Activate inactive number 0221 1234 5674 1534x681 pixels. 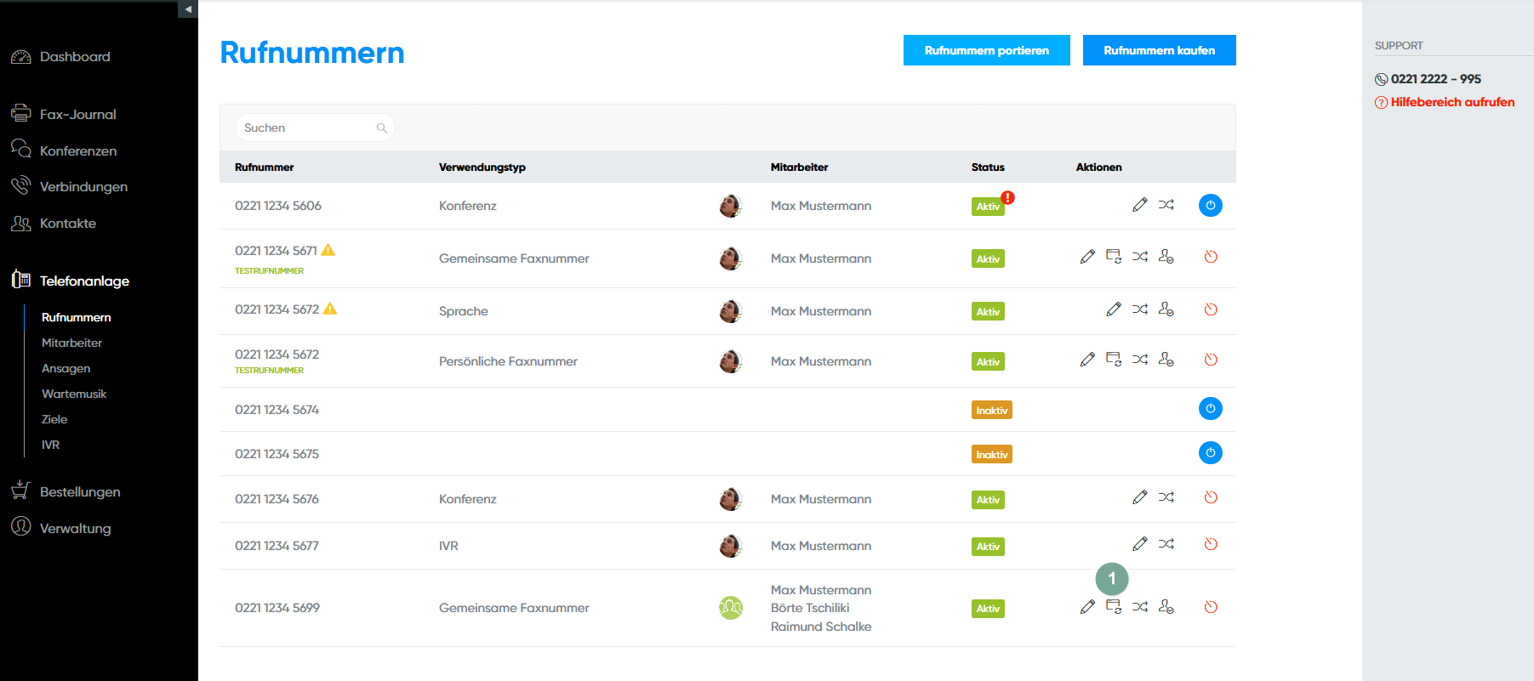[1210, 409]
